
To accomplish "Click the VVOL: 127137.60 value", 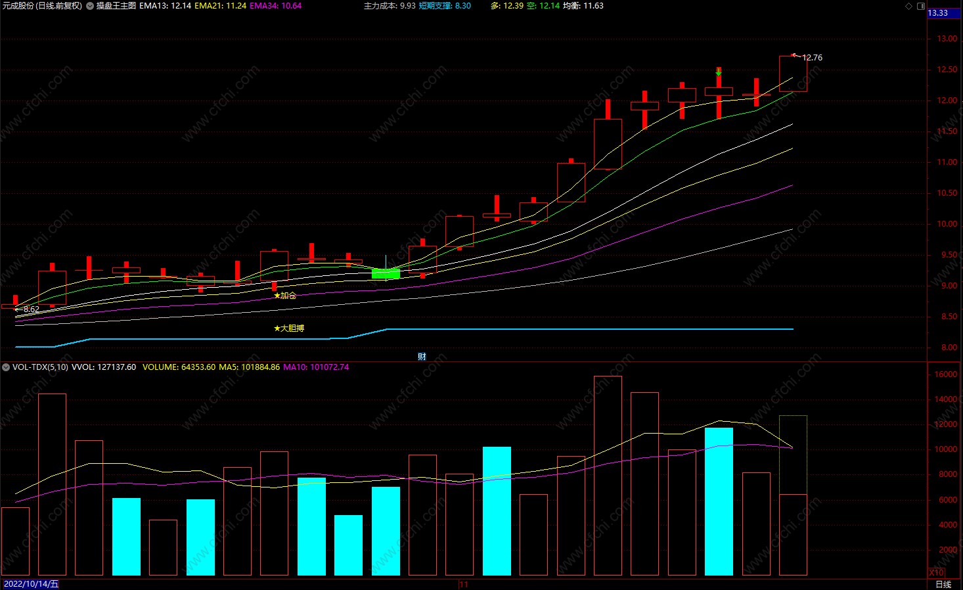I will pos(104,367).
